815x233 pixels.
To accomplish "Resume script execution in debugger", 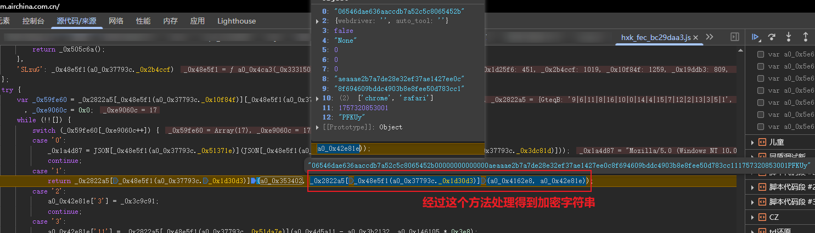I will point(756,37).
